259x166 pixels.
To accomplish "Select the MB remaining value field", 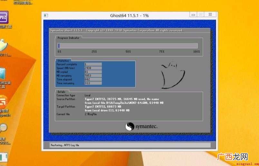I will pos(93,75).
